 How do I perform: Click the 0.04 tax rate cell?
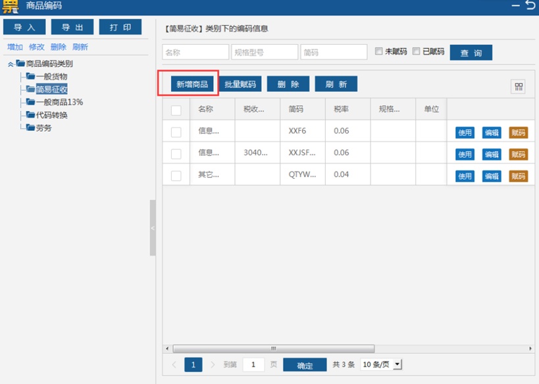pos(348,174)
